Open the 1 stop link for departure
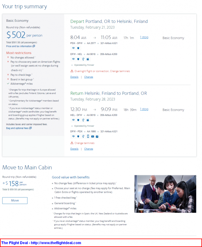 [x=144, y=37]
